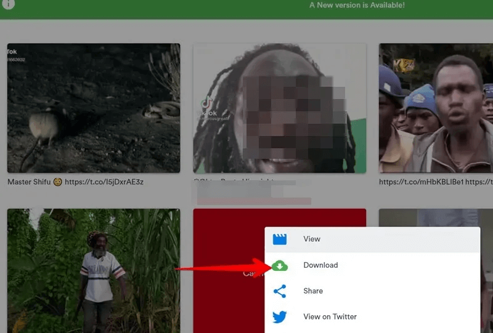Choose Download from the context menu
The image size is (493, 333).
[x=320, y=265]
